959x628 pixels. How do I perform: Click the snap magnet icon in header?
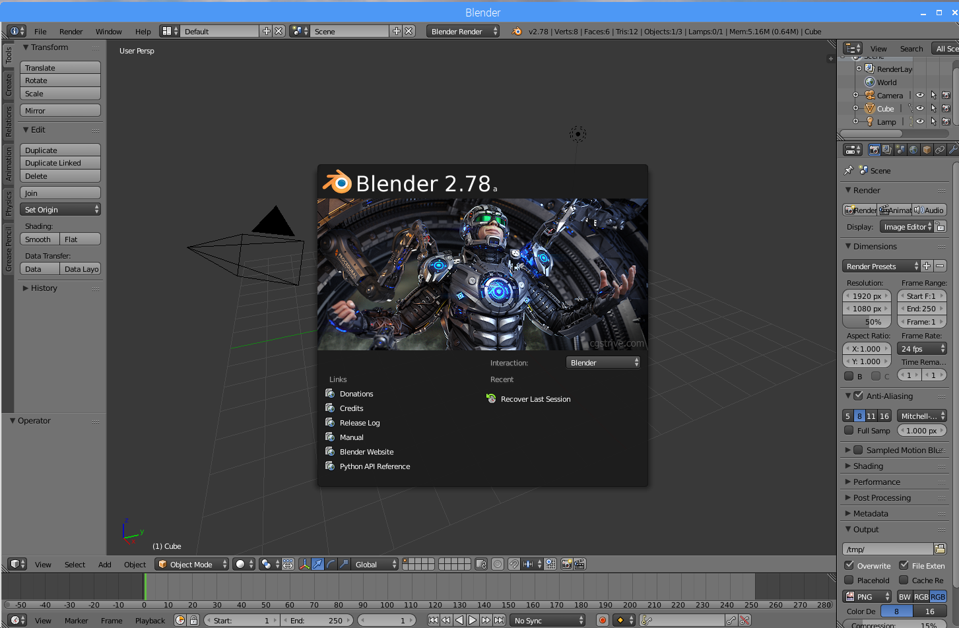pos(513,564)
